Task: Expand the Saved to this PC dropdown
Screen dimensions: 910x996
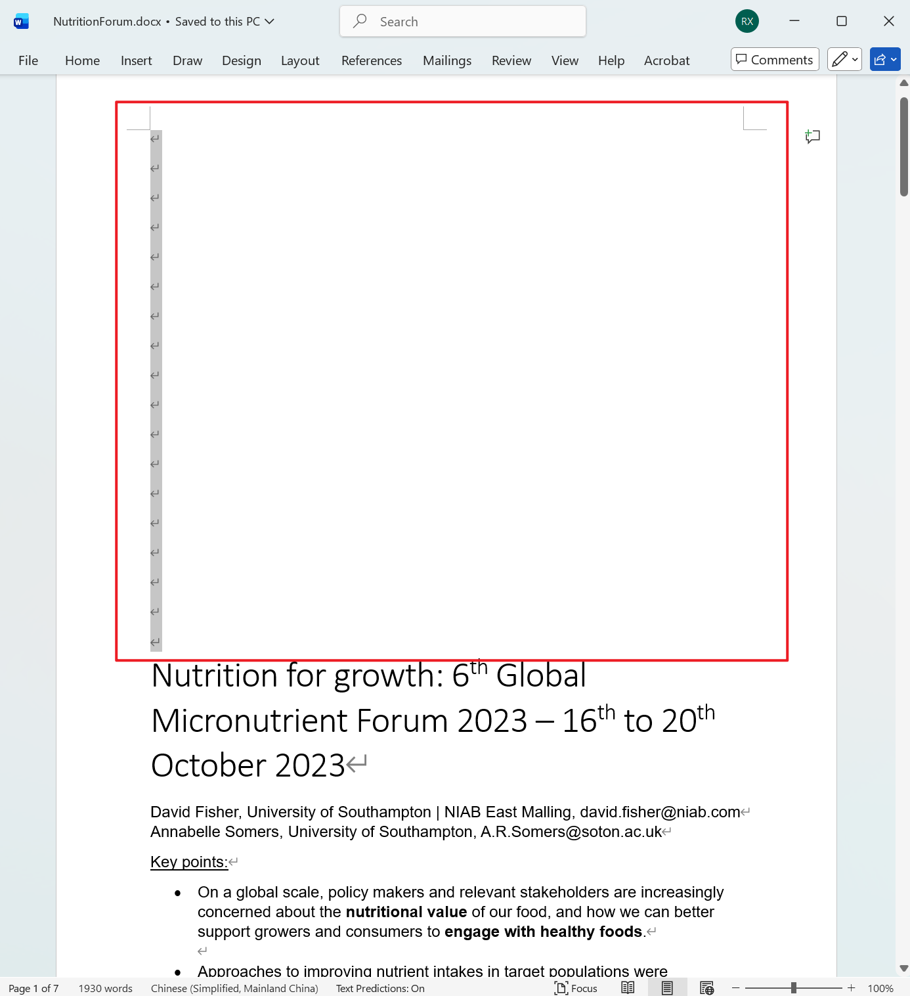Action: point(269,21)
